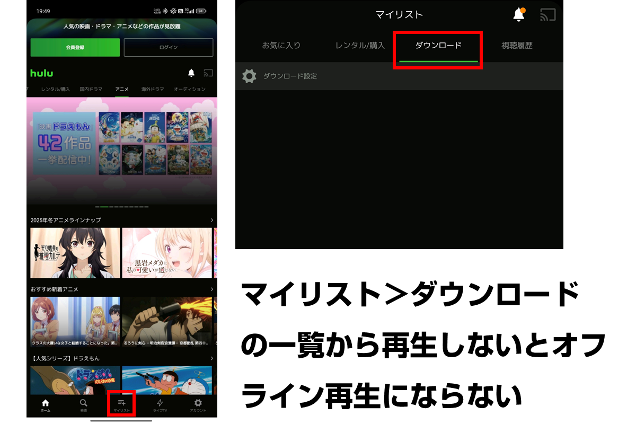Image resolution: width=636 pixels, height=424 pixels.
Task: Click the ログイン button
Action: coord(169,47)
